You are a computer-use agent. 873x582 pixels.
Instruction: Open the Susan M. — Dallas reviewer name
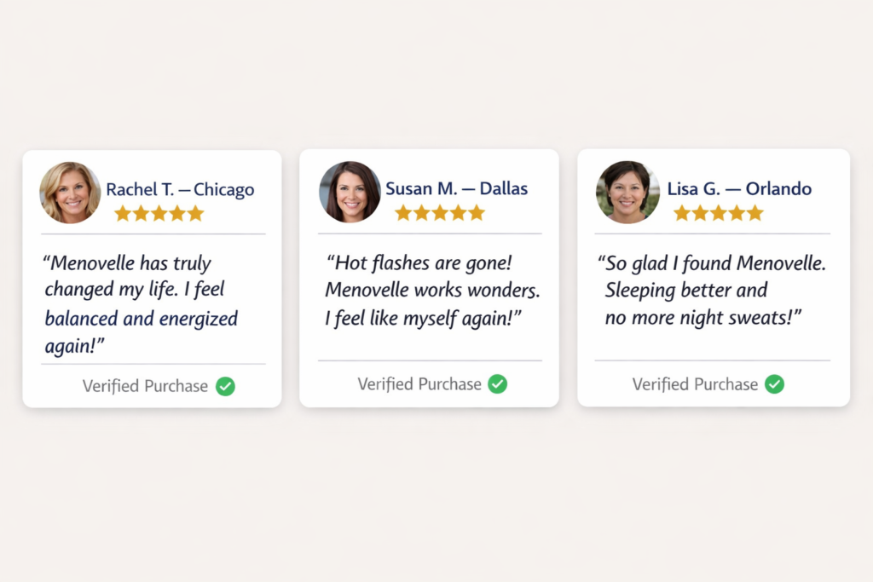tap(456, 188)
